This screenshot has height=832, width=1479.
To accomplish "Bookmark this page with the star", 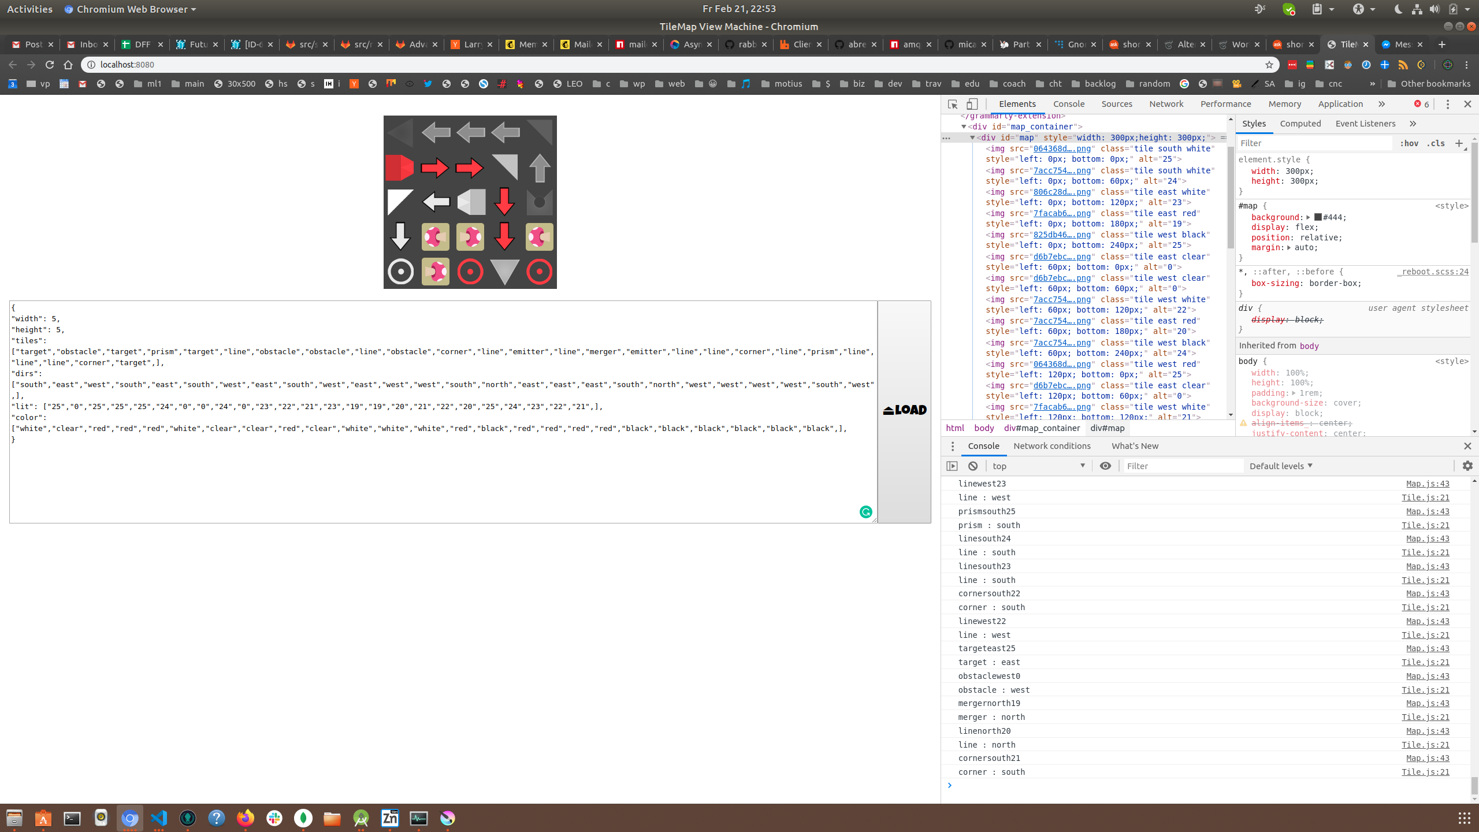I will click(1269, 65).
